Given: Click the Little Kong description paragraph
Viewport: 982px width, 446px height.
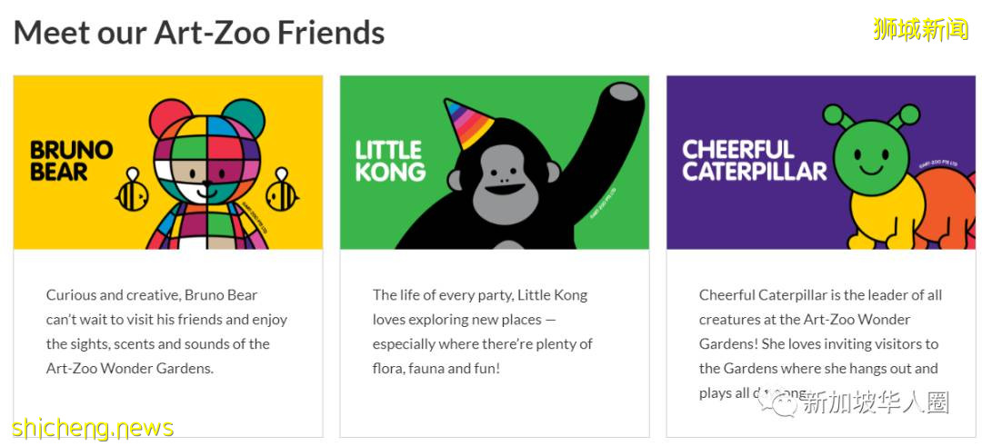Looking at the screenshot, I should click(x=482, y=332).
